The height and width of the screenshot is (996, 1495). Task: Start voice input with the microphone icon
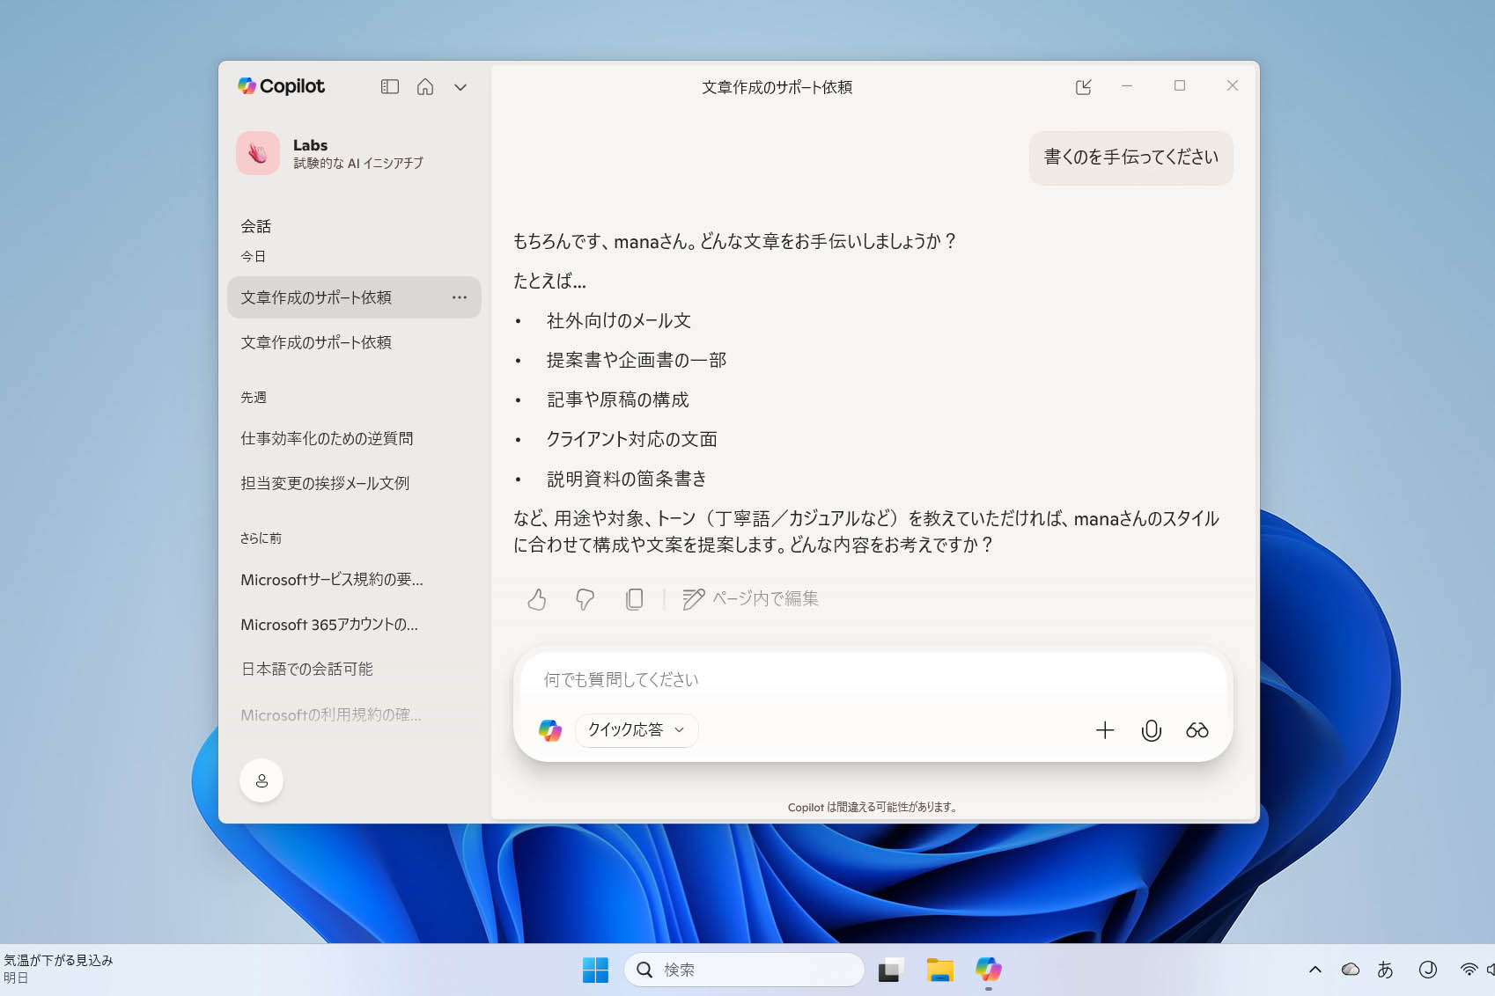coord(1151,730)
